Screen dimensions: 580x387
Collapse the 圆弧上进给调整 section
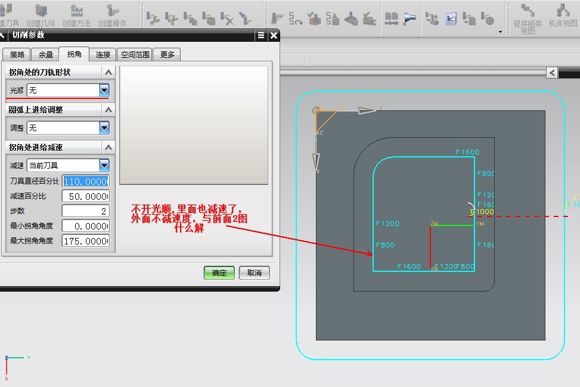[108, 110]
